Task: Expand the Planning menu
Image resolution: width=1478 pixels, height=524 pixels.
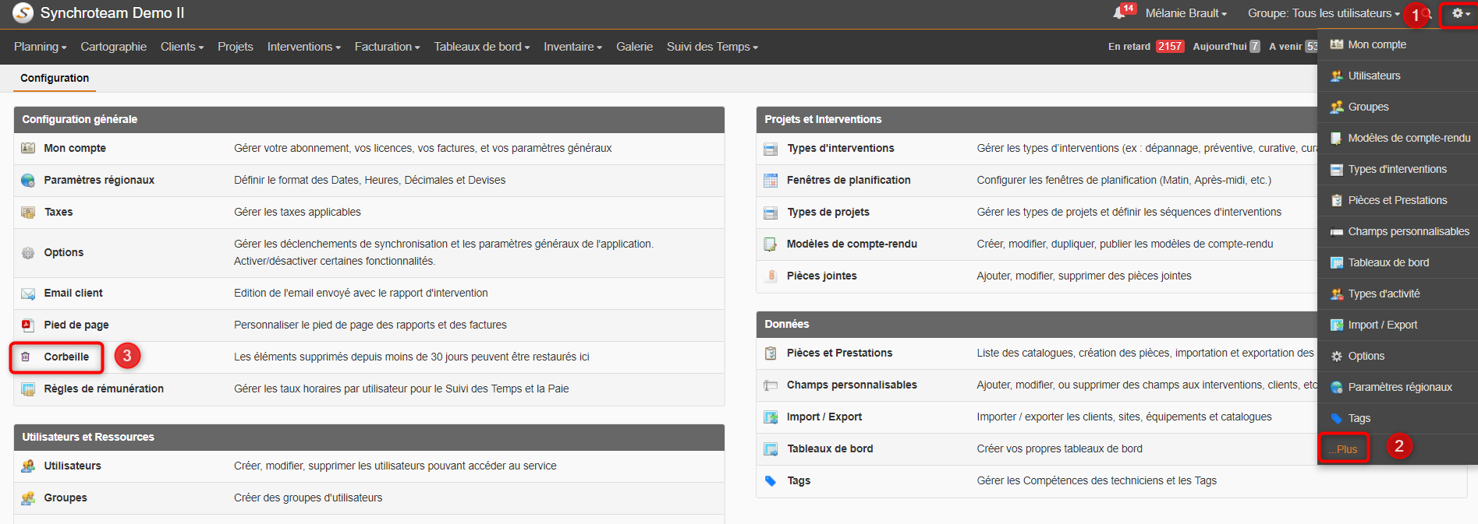Action: point(40,47)
